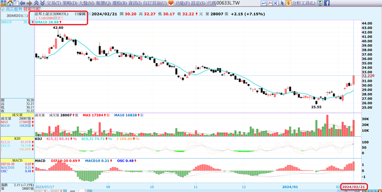
Task: Click the 09 month label on time axis
Action: point(108,187)
